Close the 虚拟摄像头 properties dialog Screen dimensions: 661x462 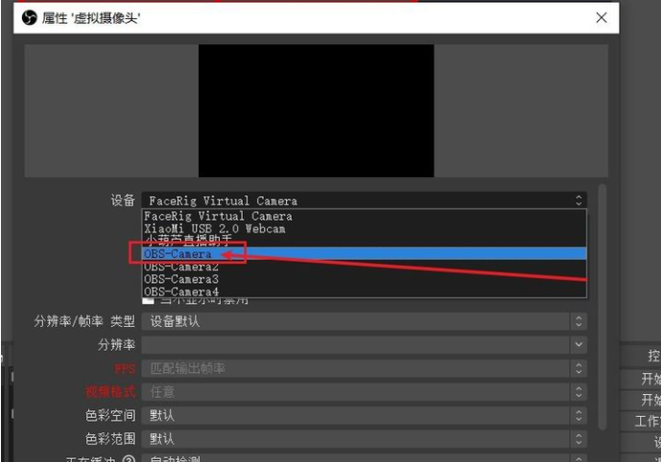pos(602,18)
